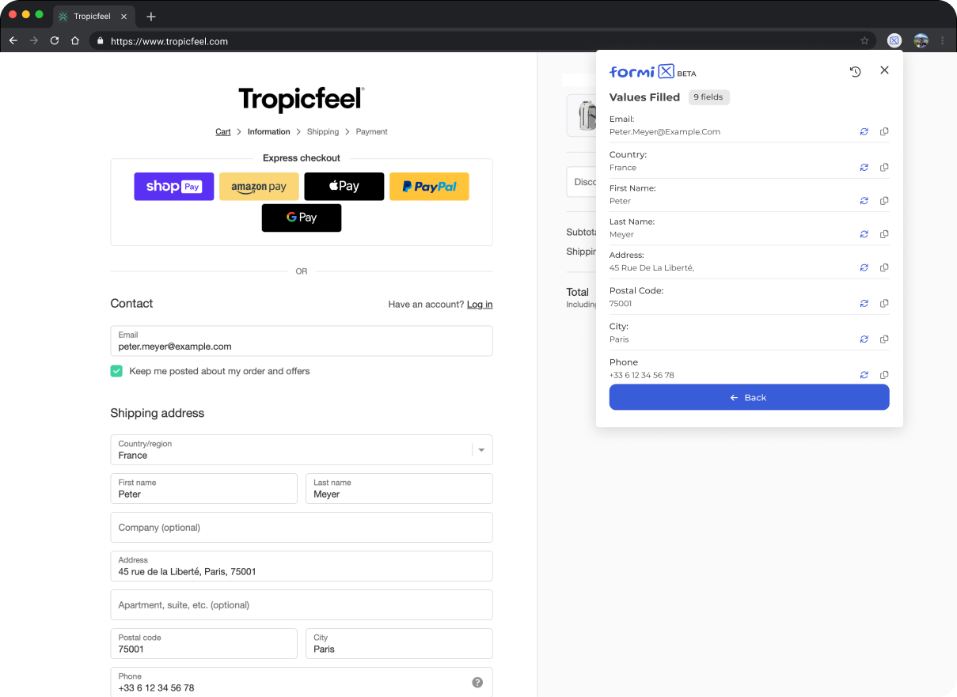
Task: Click the Back button in Formi
Action: coord(749,397)
